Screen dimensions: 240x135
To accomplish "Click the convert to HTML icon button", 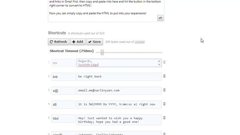I will [x=160, y=18].
